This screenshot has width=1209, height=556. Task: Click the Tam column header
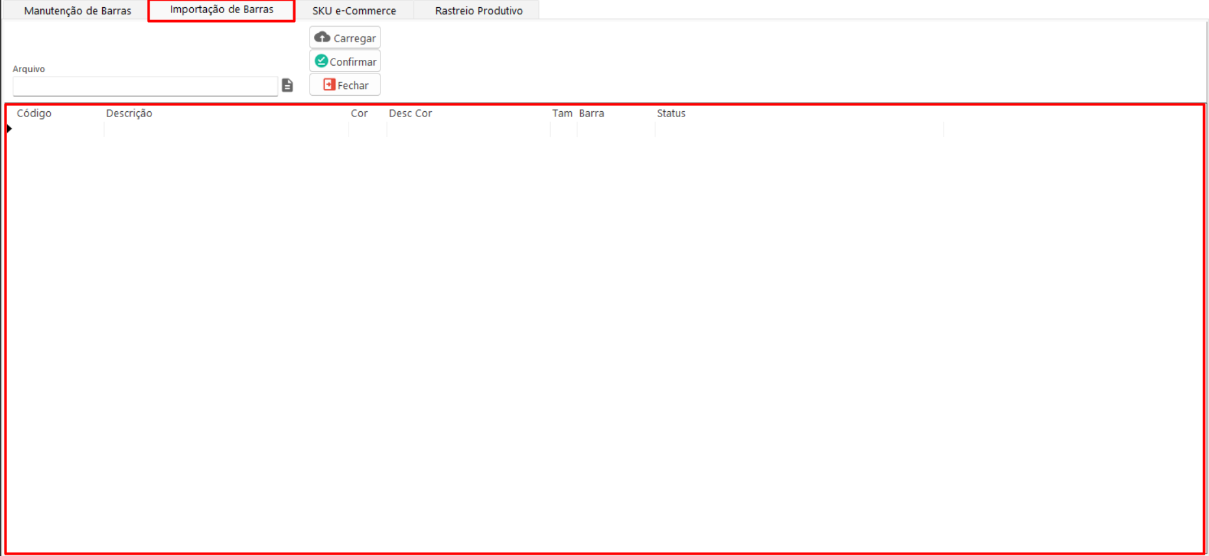(563, 113)
